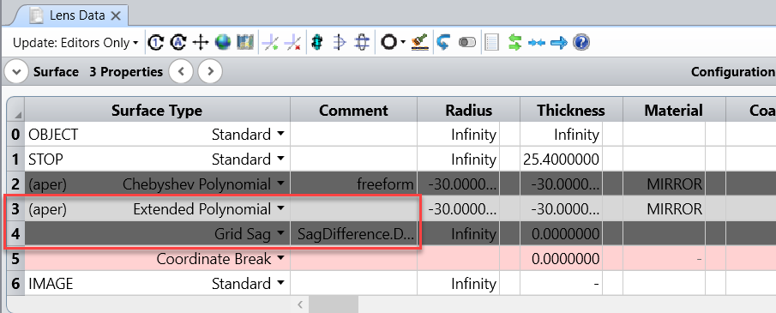Click the circular arrow with A icon
This screenshot has width=776, height=313.
tap(178, 43)
